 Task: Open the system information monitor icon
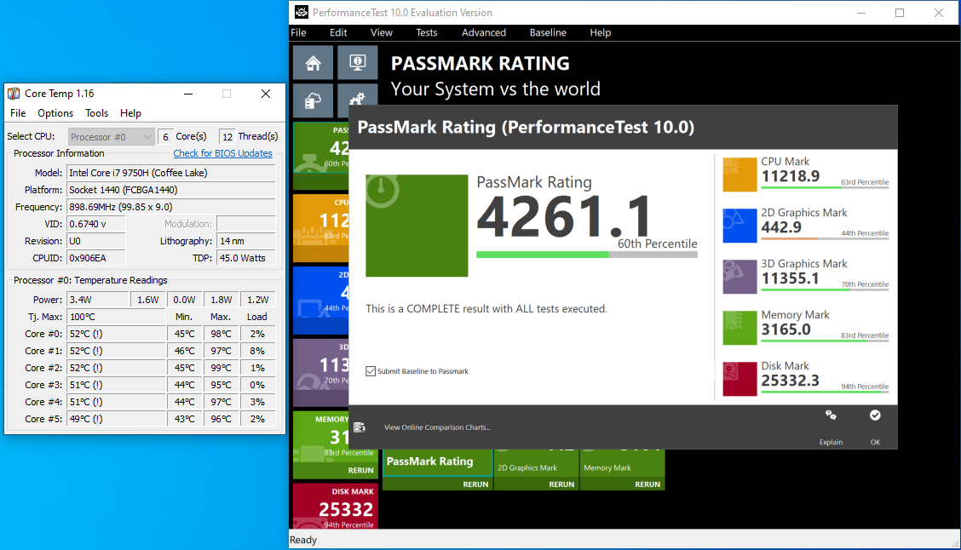pos(357,62)
